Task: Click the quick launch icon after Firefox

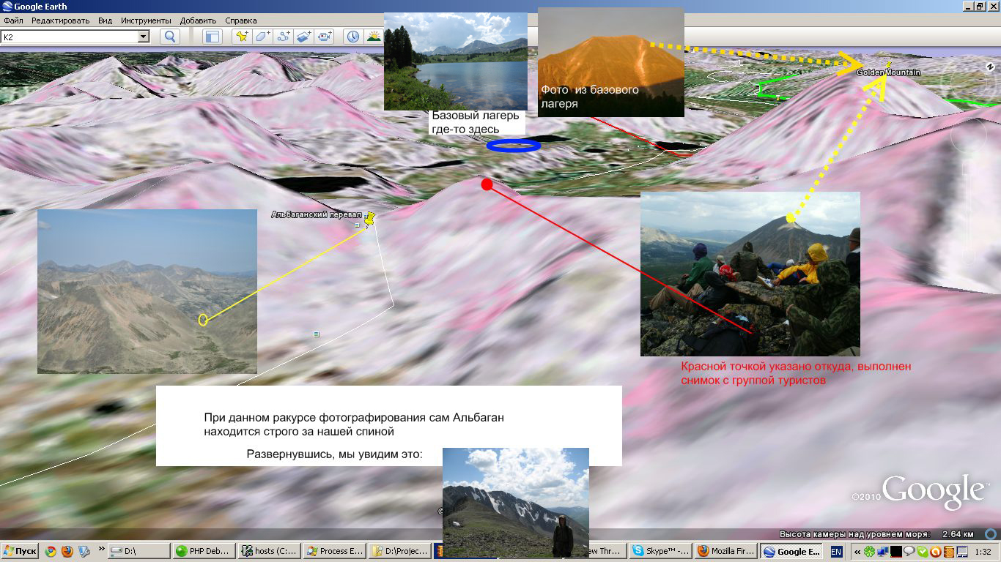Action: (x=84, y=552)
